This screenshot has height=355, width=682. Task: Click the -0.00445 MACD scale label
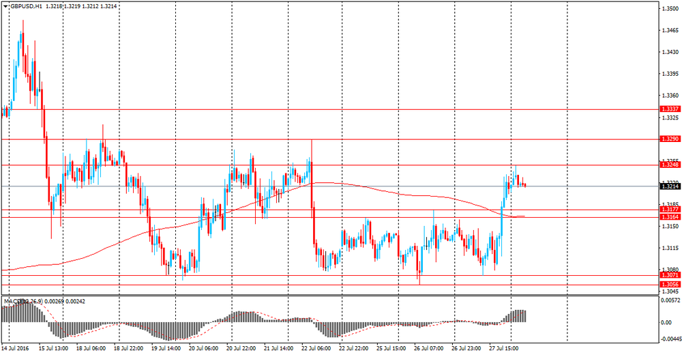[x=670, y=338]
